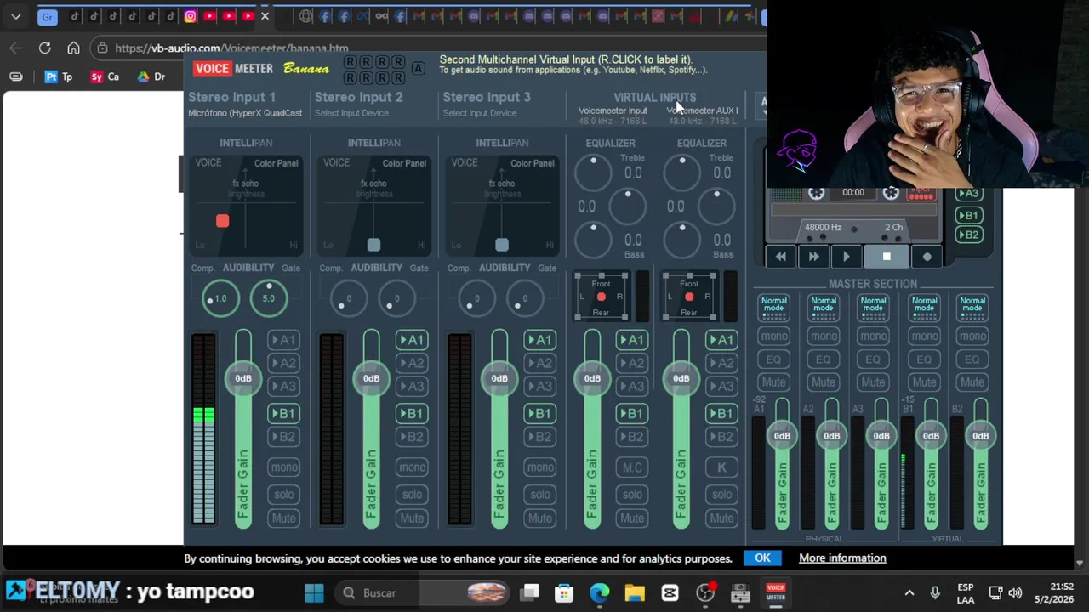Viewport: 1089px width, 612px height.
Task: Toggle A1 bus on Stereo Input 1
Action: click(x=283, y=340)
